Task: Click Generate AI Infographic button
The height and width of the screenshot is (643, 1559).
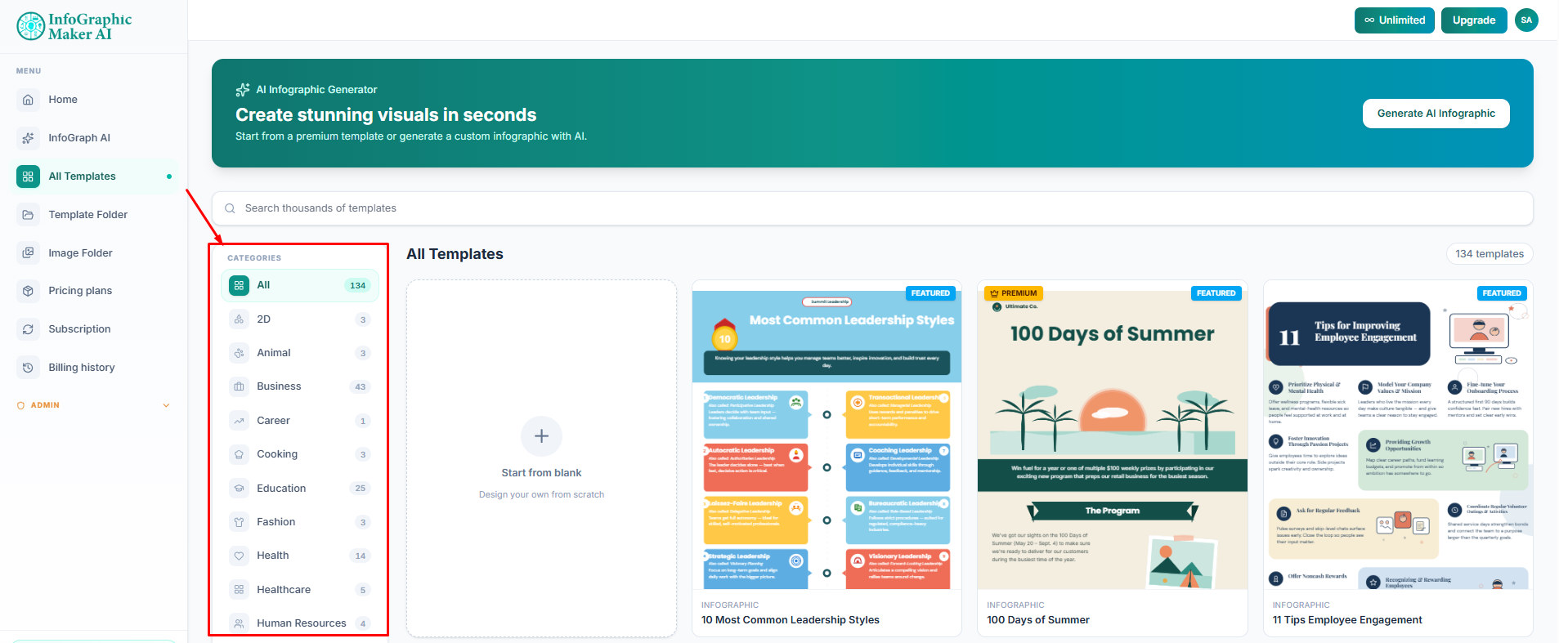Action: pyautogui.click(x=1436, y=114)
